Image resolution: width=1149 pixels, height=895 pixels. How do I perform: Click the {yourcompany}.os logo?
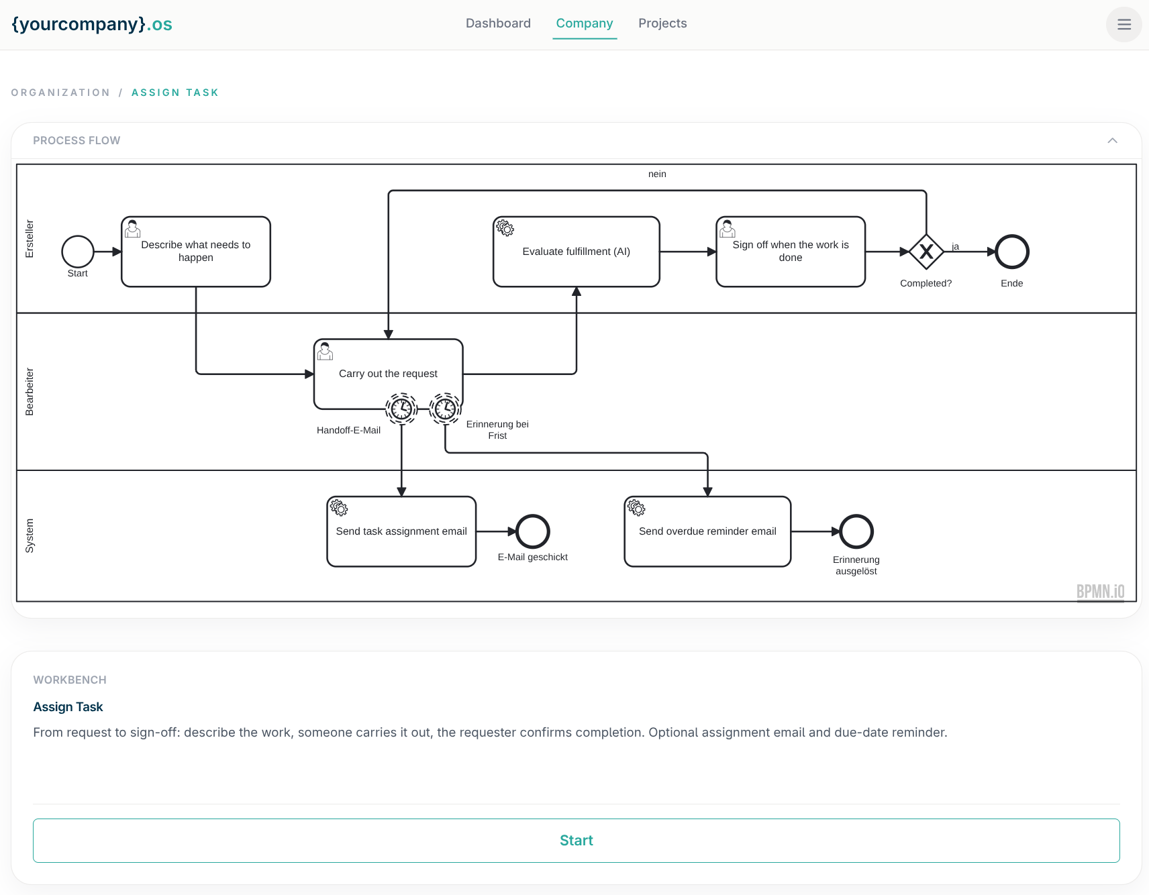pos(92,24)
